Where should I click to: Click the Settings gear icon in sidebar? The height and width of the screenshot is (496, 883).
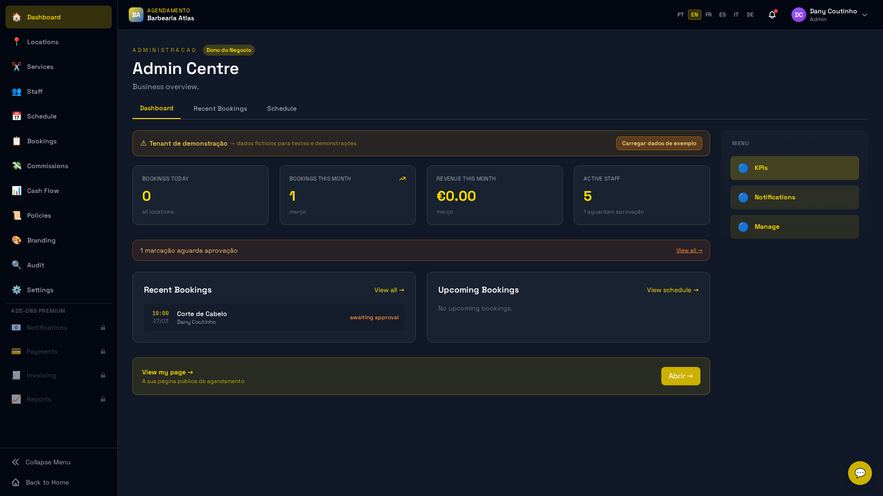pos(17,290)
